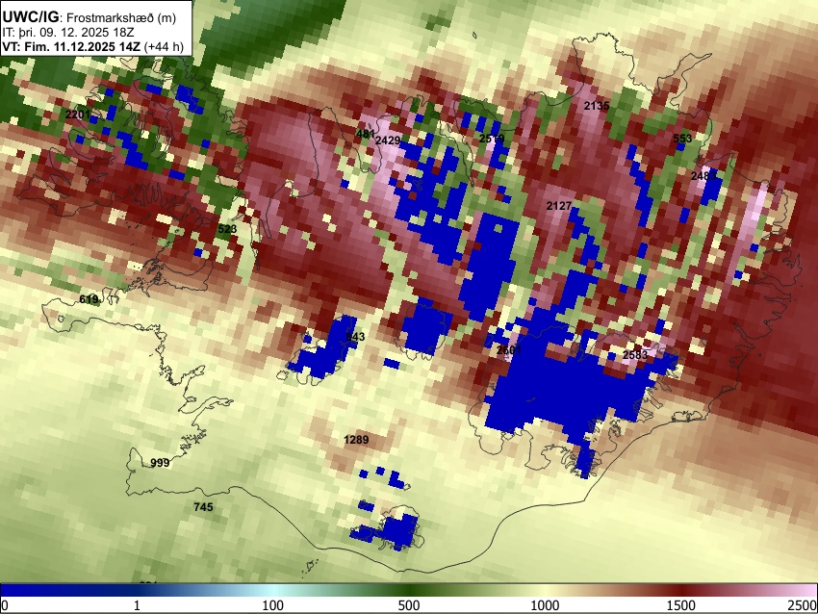The width and height of the screenshot is (818, 614).
Task: Click the legend label 0
Action: click(x=5, y=605)
